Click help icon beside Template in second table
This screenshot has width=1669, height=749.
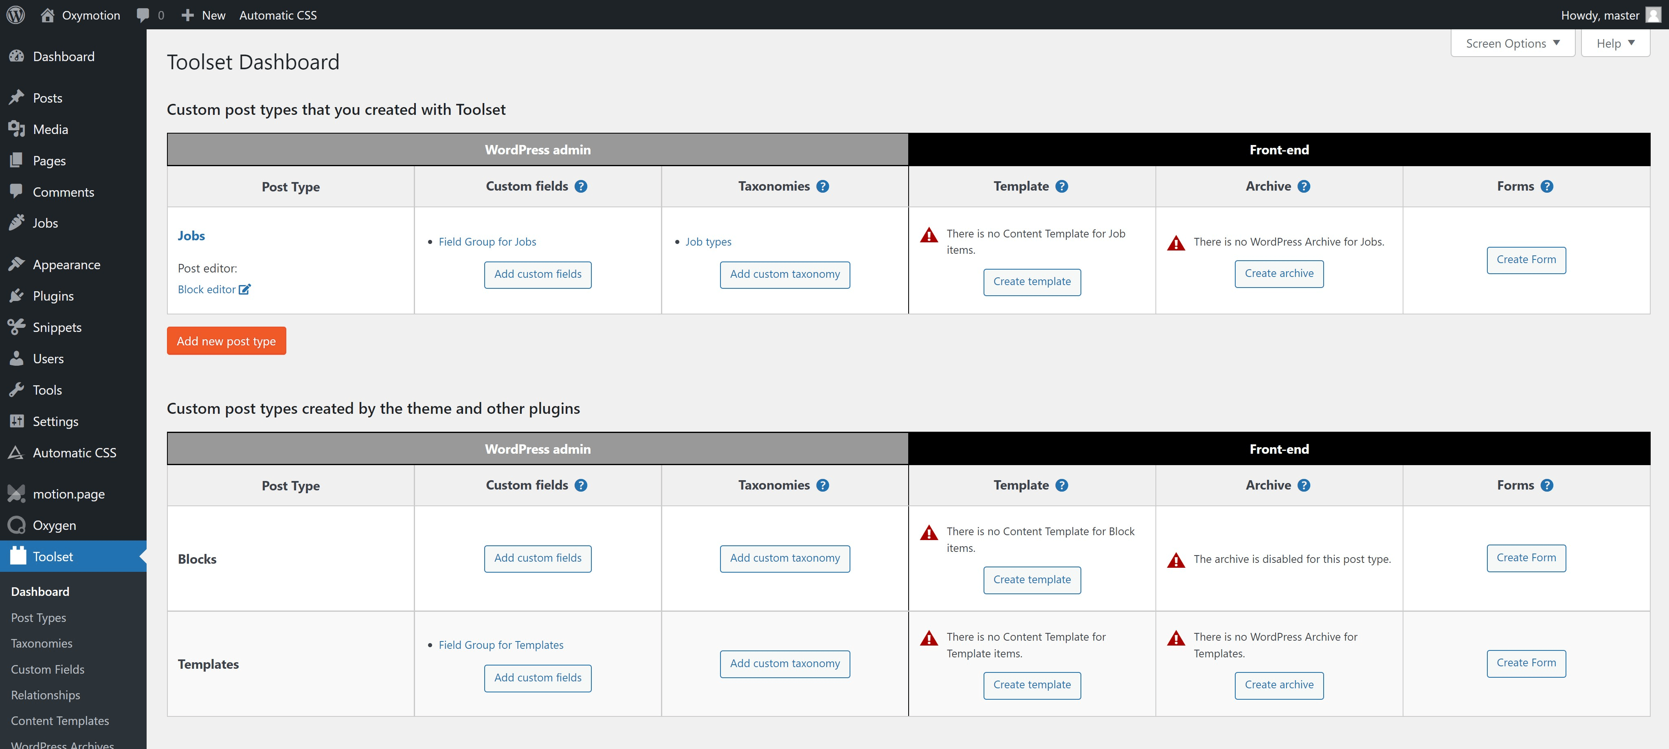(1062, 485)
